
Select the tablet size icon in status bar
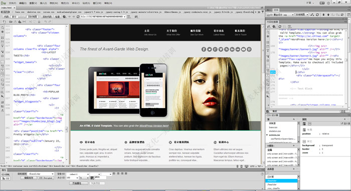coord(242,166)
